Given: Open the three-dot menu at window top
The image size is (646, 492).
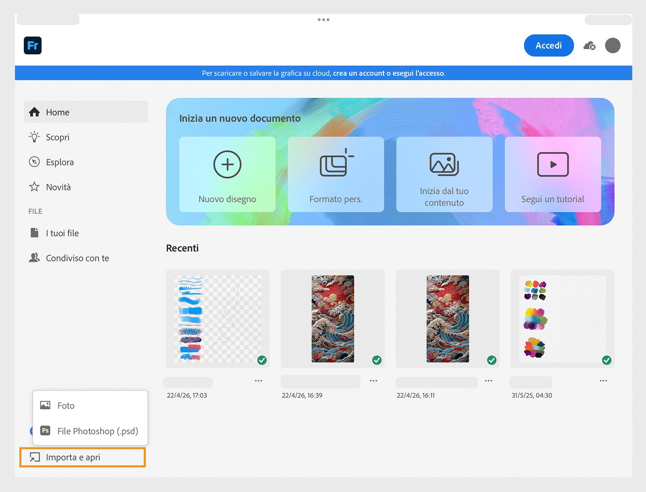Looking at the screenshot, I should pos(323,19).
